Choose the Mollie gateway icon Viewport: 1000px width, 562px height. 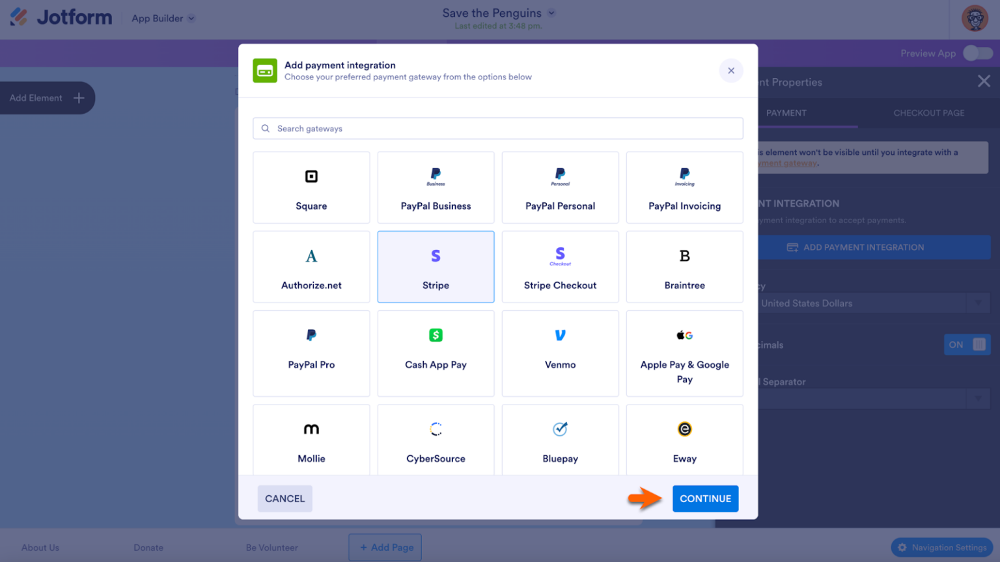click(311, 429)
